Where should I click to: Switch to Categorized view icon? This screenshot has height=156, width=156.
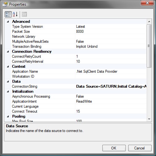pos(8,14)
